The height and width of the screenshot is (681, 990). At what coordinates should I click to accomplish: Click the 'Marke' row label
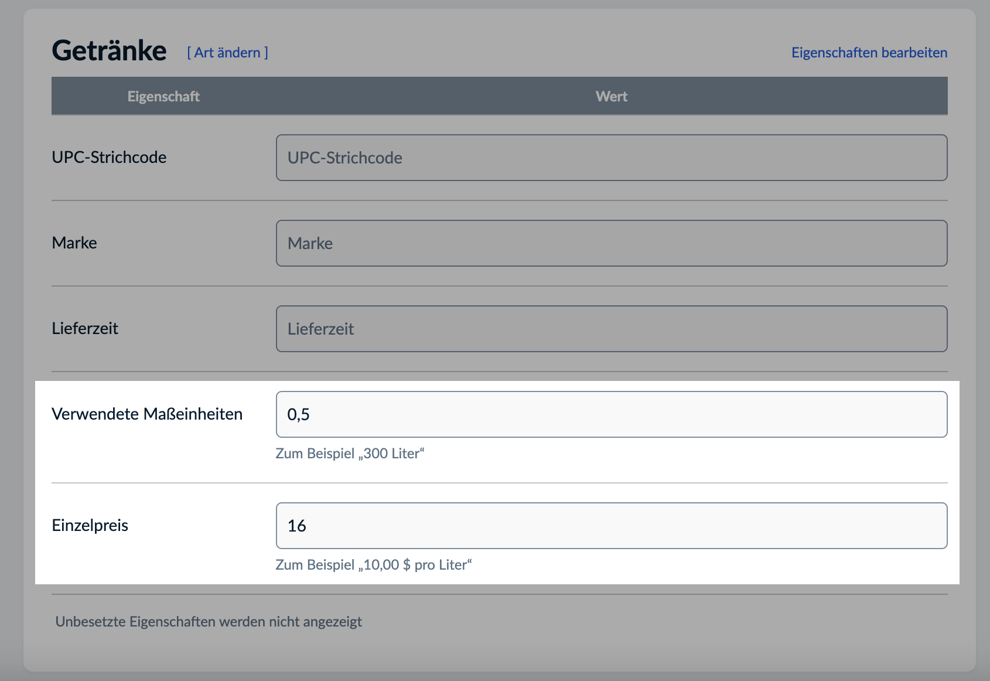74,243
